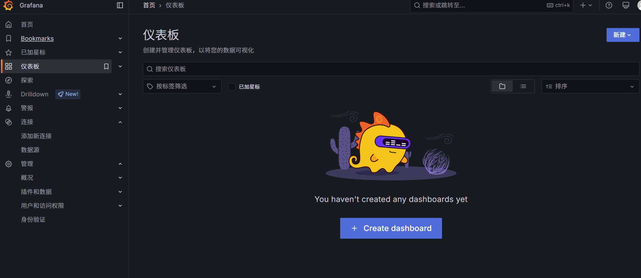This screenshot has height=278, width=641.
Task: Go to 首页 in the sidebar
Action: pyautogui.click(x=27, y=24)
